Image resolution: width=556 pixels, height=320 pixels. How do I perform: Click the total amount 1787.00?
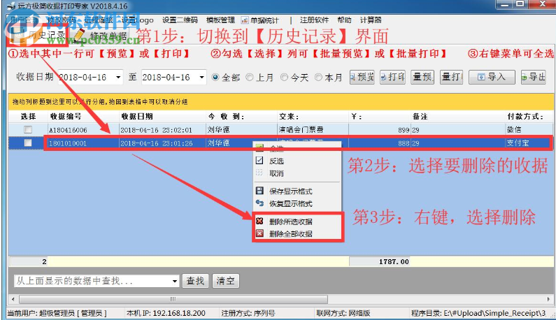coord(380,261)
